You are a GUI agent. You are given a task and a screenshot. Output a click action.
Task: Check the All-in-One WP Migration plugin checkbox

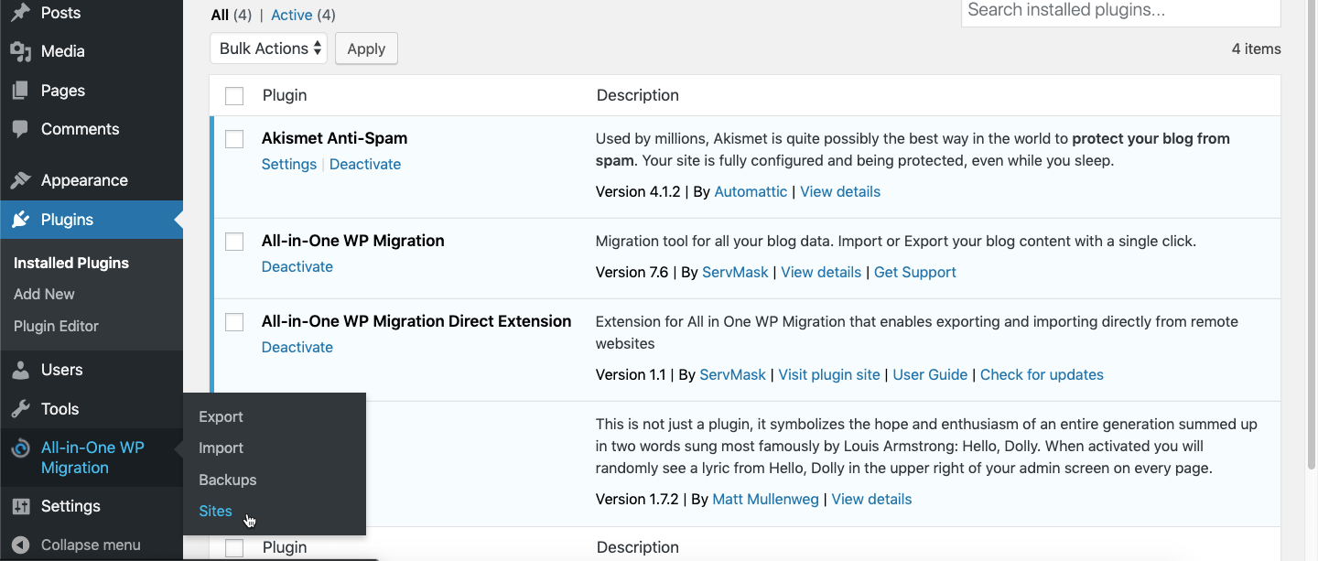(x=234, y=242)
